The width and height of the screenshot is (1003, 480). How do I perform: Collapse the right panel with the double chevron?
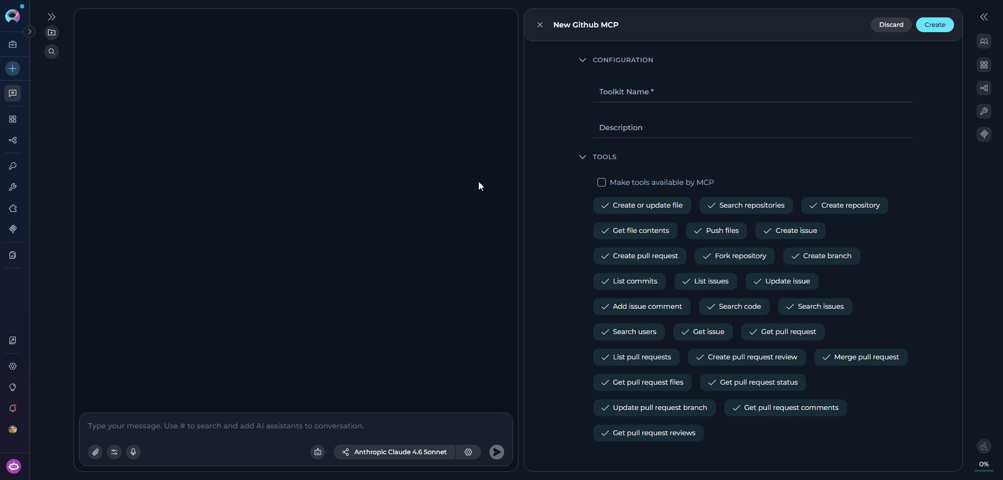984,17
